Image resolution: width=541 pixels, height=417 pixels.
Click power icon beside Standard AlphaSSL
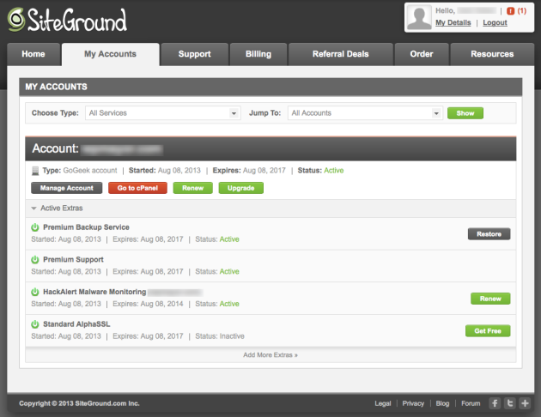[x=35, y=324]
